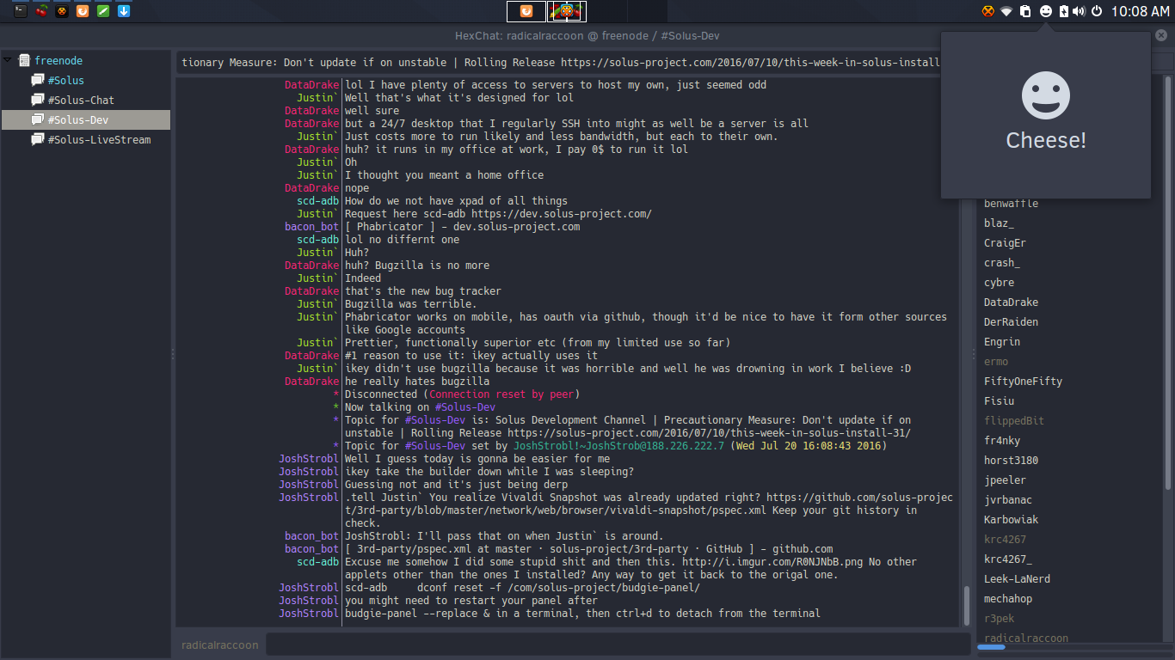
Task: Switch to the #Solus-LiveStream channel
Action: point(99,140)
